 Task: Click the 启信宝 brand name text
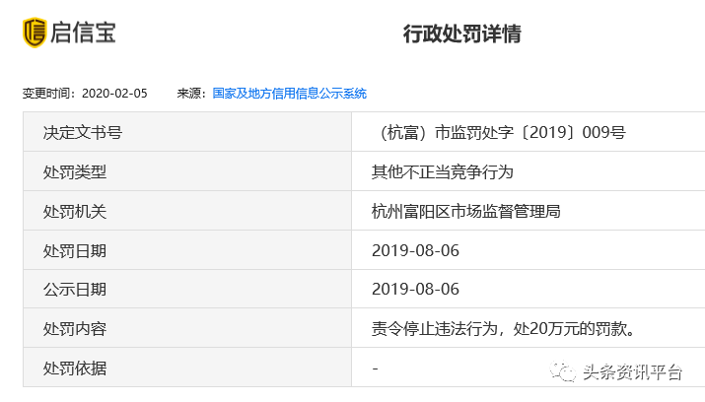coord(84,33)
